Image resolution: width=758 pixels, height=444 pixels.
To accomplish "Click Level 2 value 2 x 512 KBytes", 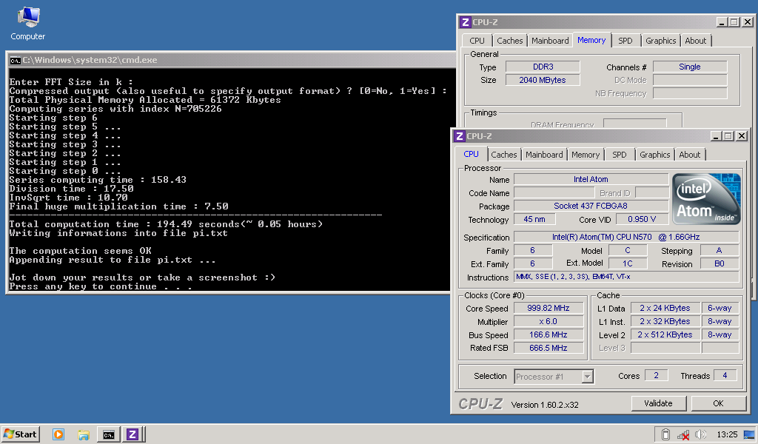I will [x=665, y=334].
